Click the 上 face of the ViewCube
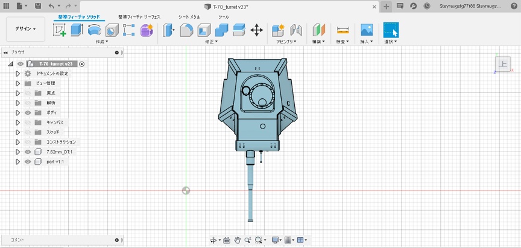Screen dimensions: 521x248 pos(503,64)
